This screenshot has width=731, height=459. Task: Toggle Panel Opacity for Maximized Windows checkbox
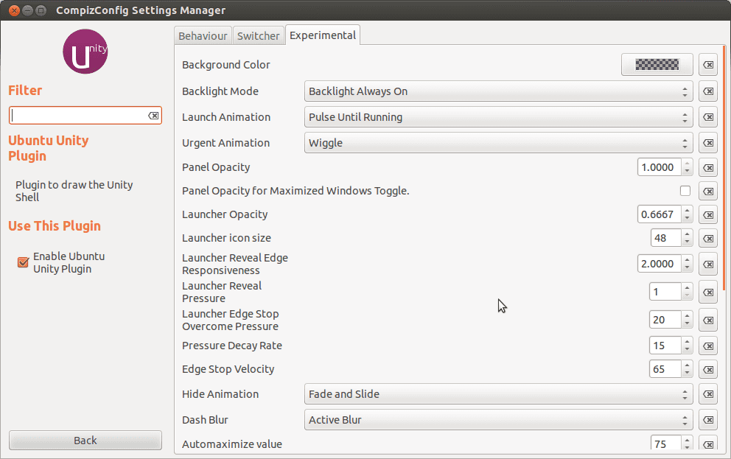pos(685,191)
